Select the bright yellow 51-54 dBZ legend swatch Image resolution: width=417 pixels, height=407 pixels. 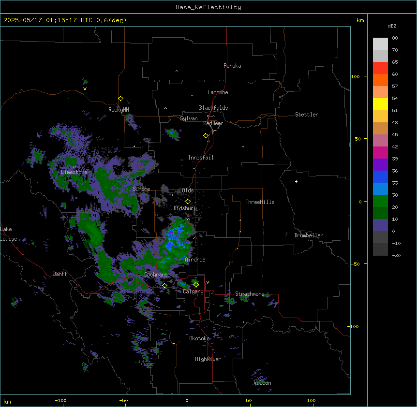pyautogui.click(x=380, y=104)
